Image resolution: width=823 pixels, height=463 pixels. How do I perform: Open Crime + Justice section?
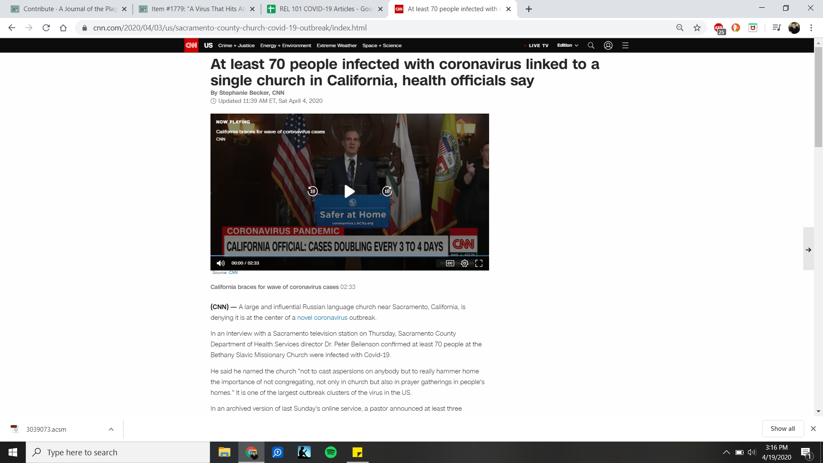point(236,45)
